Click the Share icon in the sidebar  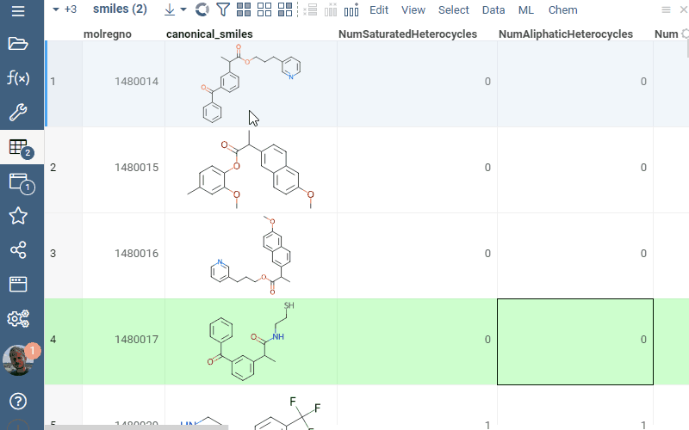18,250
